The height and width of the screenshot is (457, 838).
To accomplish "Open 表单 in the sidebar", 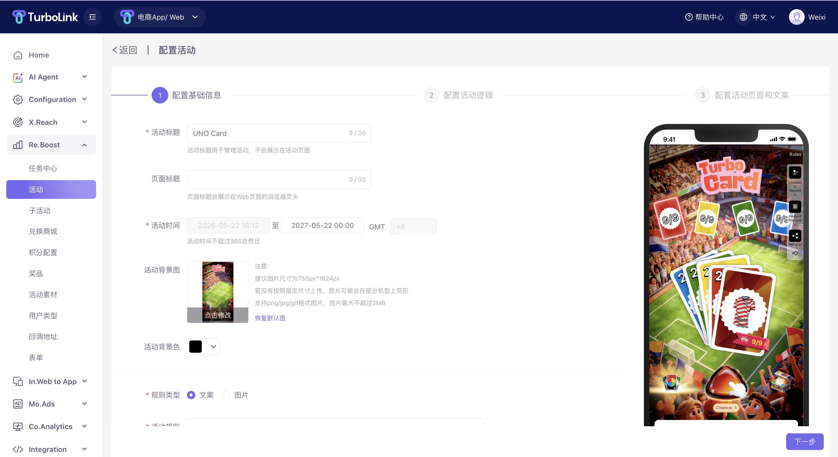I will (36, 358).
